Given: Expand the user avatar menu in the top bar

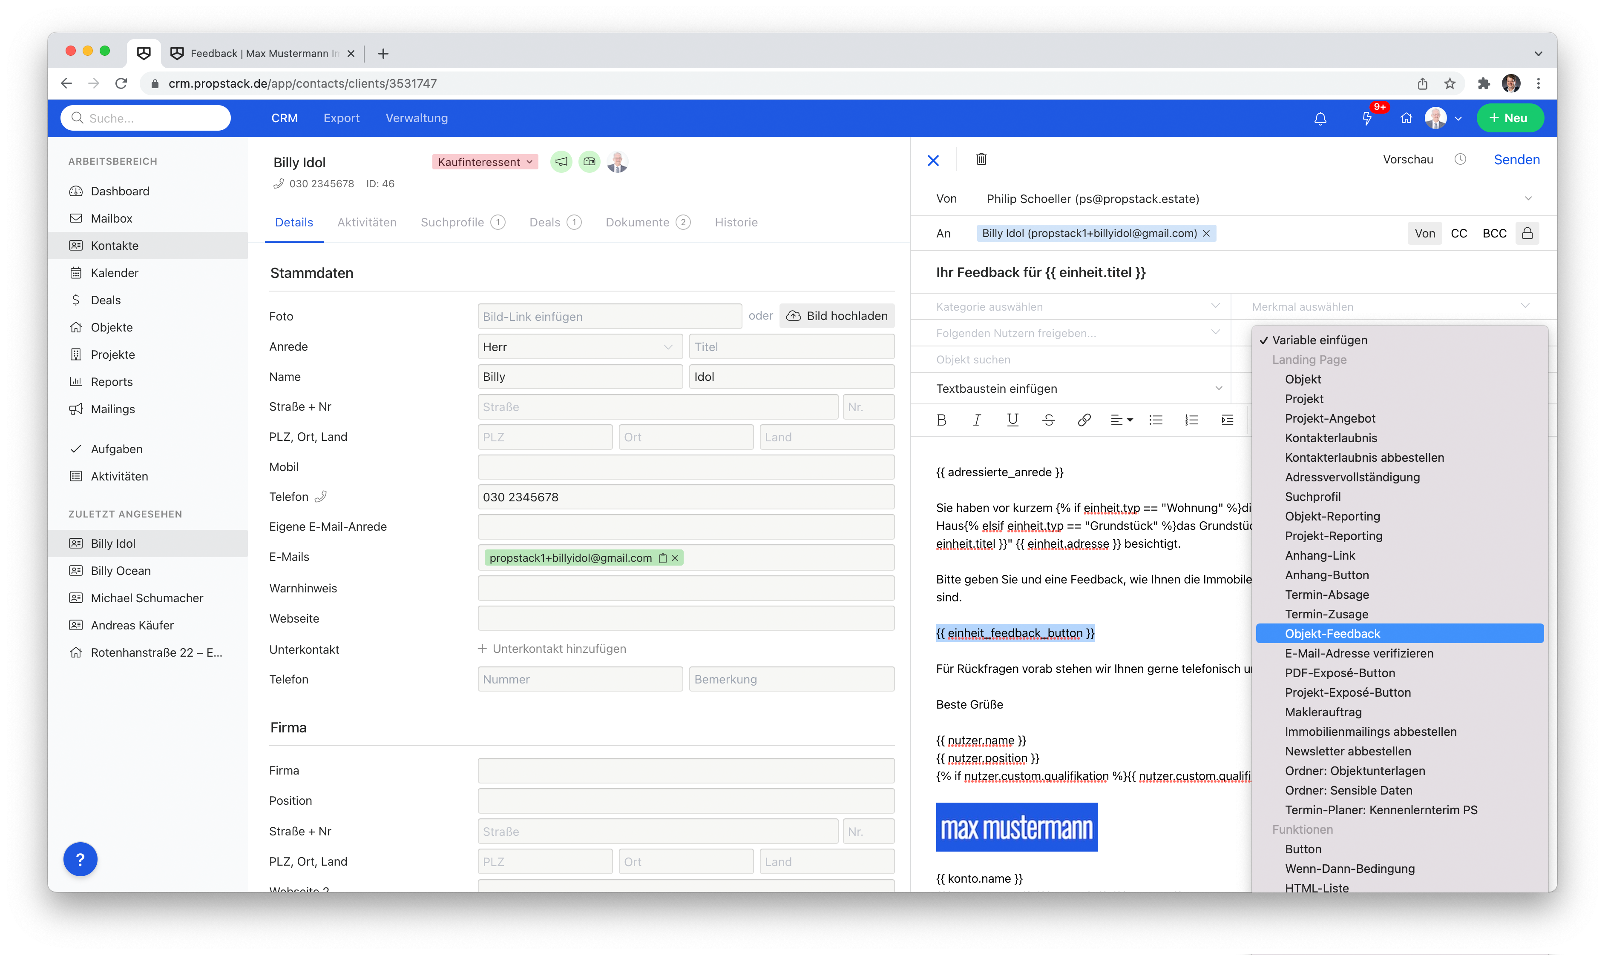Looking at the screenshot, I should point(1443,118).
